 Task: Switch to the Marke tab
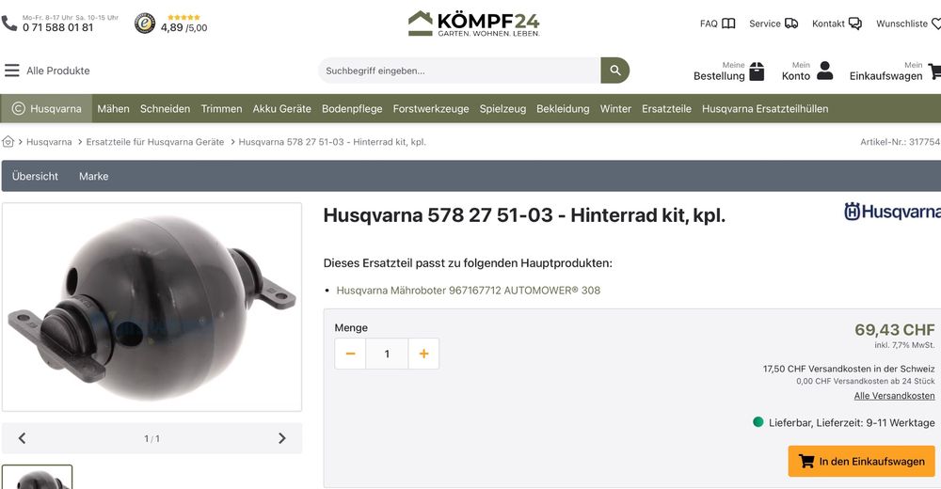coord(93,176)
